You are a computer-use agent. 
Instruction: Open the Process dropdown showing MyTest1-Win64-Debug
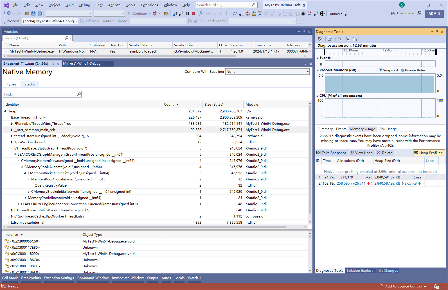pos(50,21)
